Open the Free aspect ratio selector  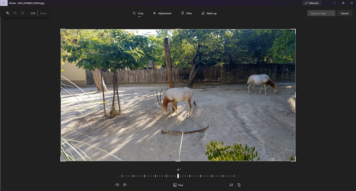[178, 185]
